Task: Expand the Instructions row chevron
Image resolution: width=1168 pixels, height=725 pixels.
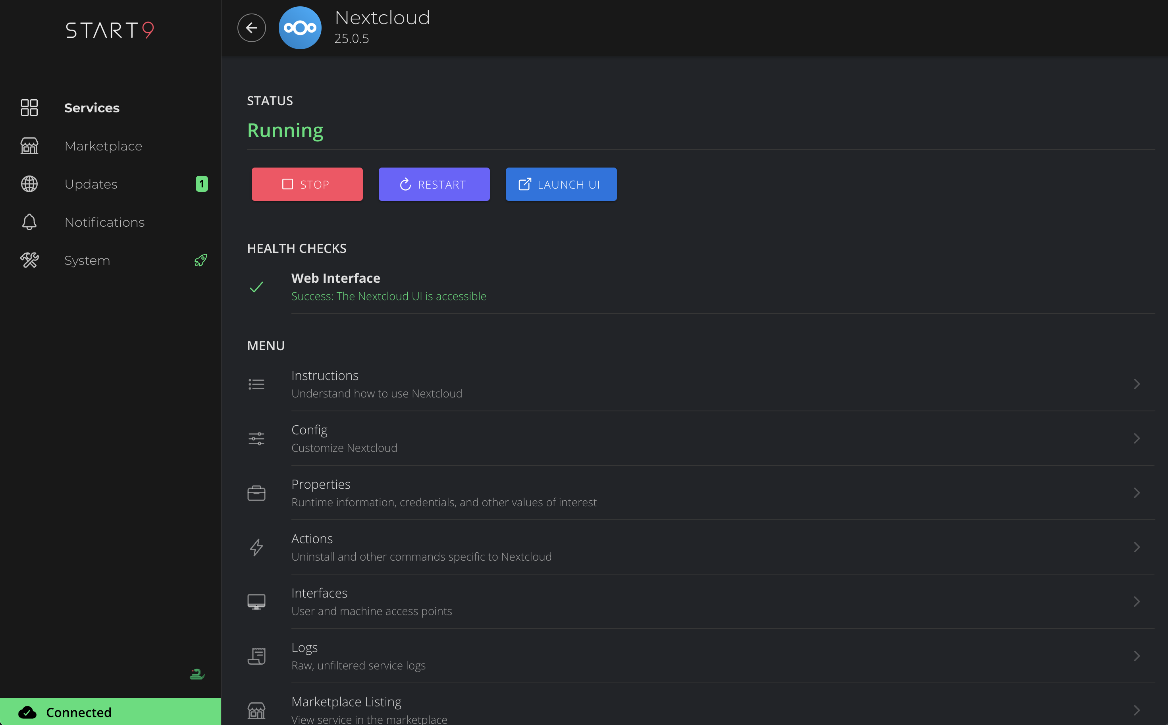Action: (x=1137, y=384)
